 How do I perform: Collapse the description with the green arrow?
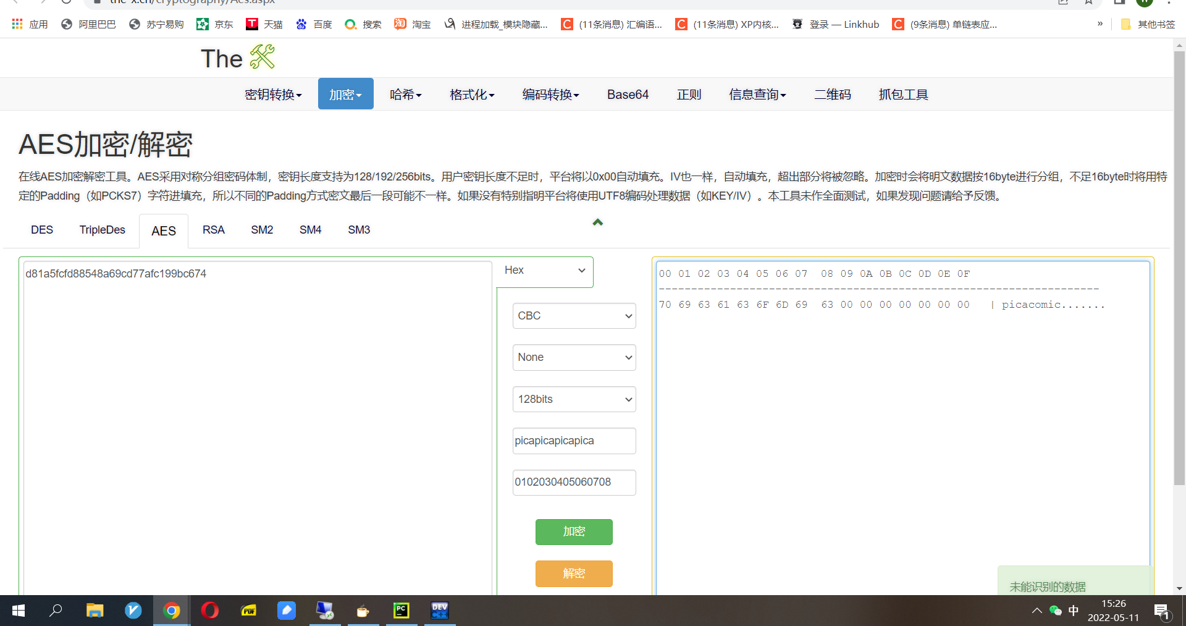[x=597, y=222]
